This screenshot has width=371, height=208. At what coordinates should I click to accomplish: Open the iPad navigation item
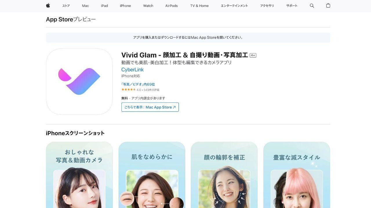tap(104, 6)
